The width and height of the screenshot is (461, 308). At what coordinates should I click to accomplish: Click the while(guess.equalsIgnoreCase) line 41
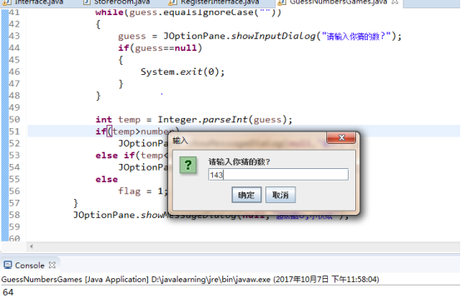click(x=188, y=12)
